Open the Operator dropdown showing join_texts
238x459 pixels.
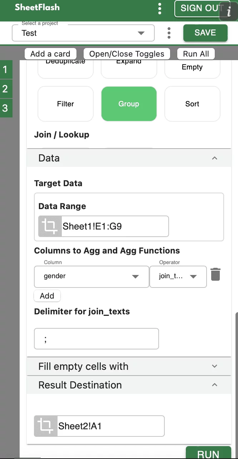click(x=178, y=276)
